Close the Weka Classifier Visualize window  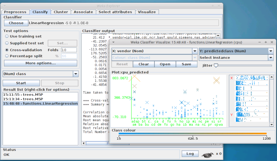coord(272,42)
